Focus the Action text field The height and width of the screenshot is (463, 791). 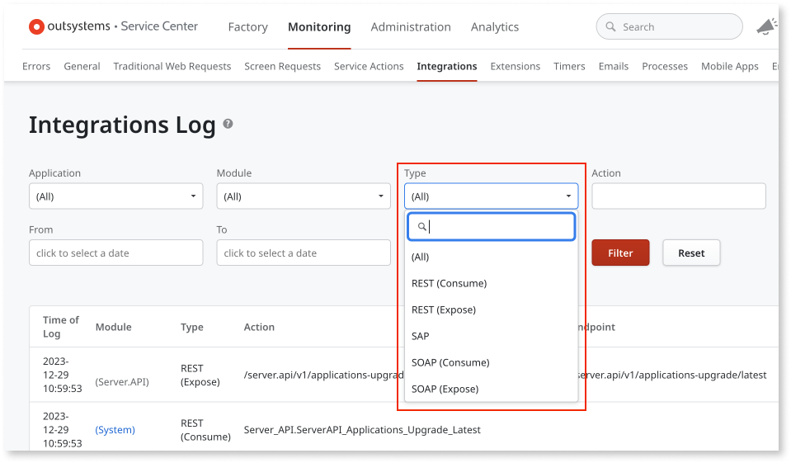click(x=679, y=196)
